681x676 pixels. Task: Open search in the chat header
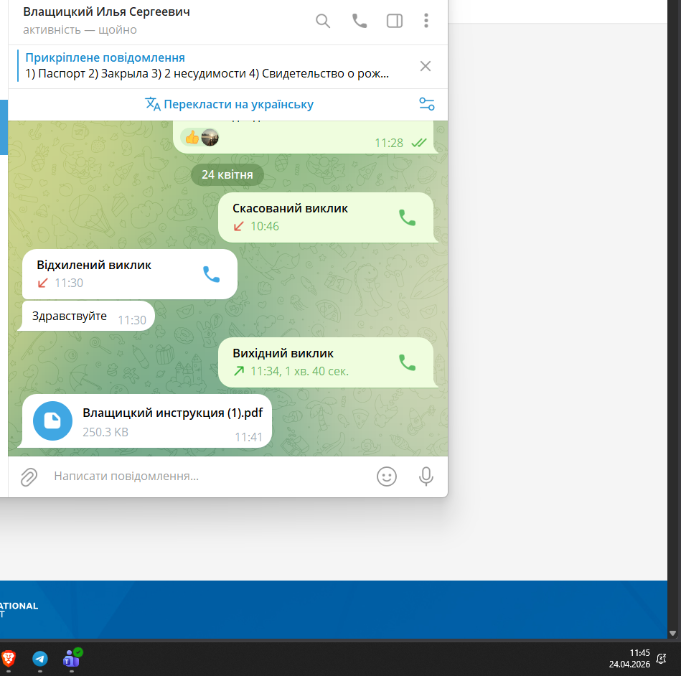coord(323,21)
